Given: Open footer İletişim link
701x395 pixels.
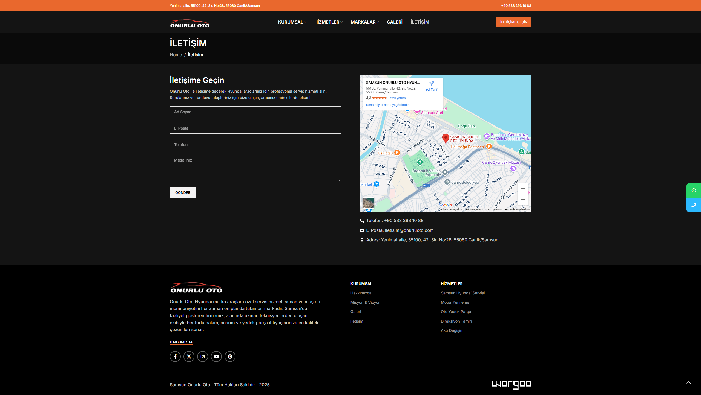Looking at the screenshot, I should coord(357,321).
